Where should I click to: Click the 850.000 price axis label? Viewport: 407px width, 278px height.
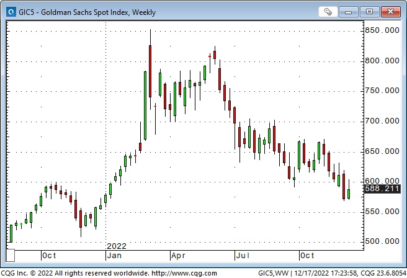[382, 30]
